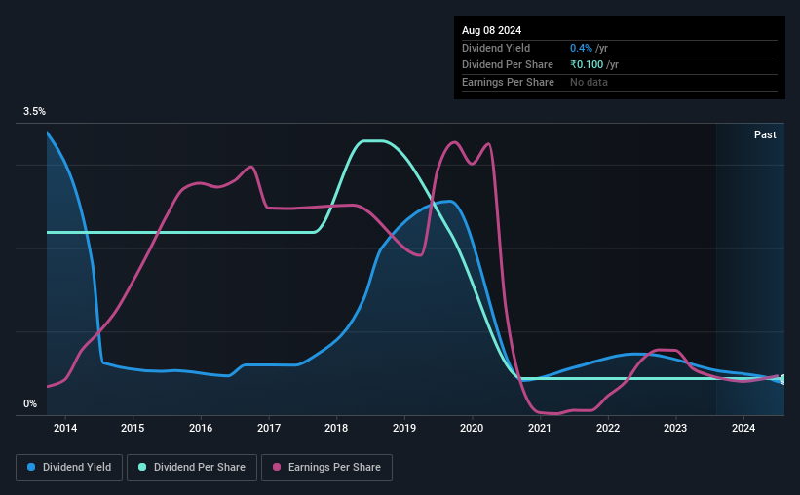This screenshot has width=800, height=495.
Task: Select the 2018 axis label
Action: point(336,428)
